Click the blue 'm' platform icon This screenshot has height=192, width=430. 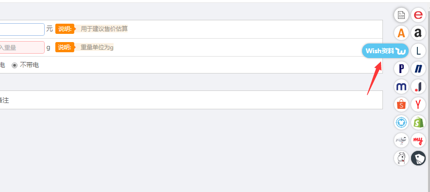401,87
